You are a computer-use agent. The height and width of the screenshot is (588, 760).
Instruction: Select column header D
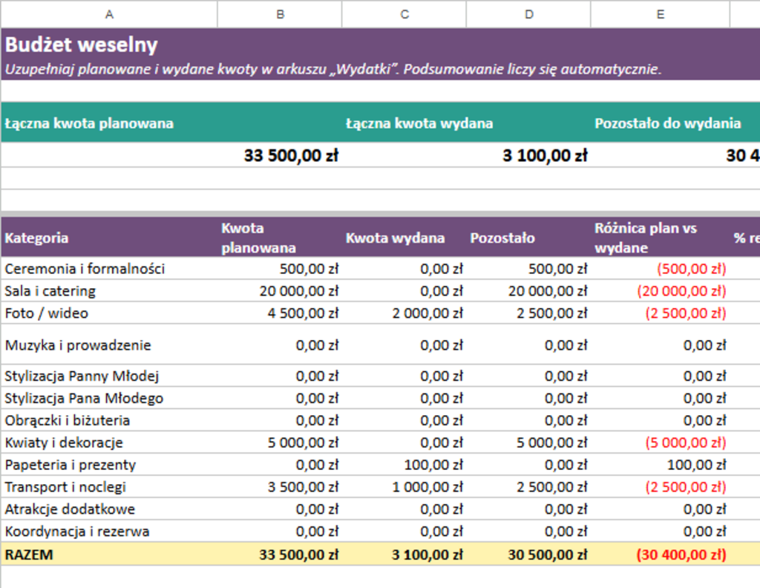[x=528, y=13]
